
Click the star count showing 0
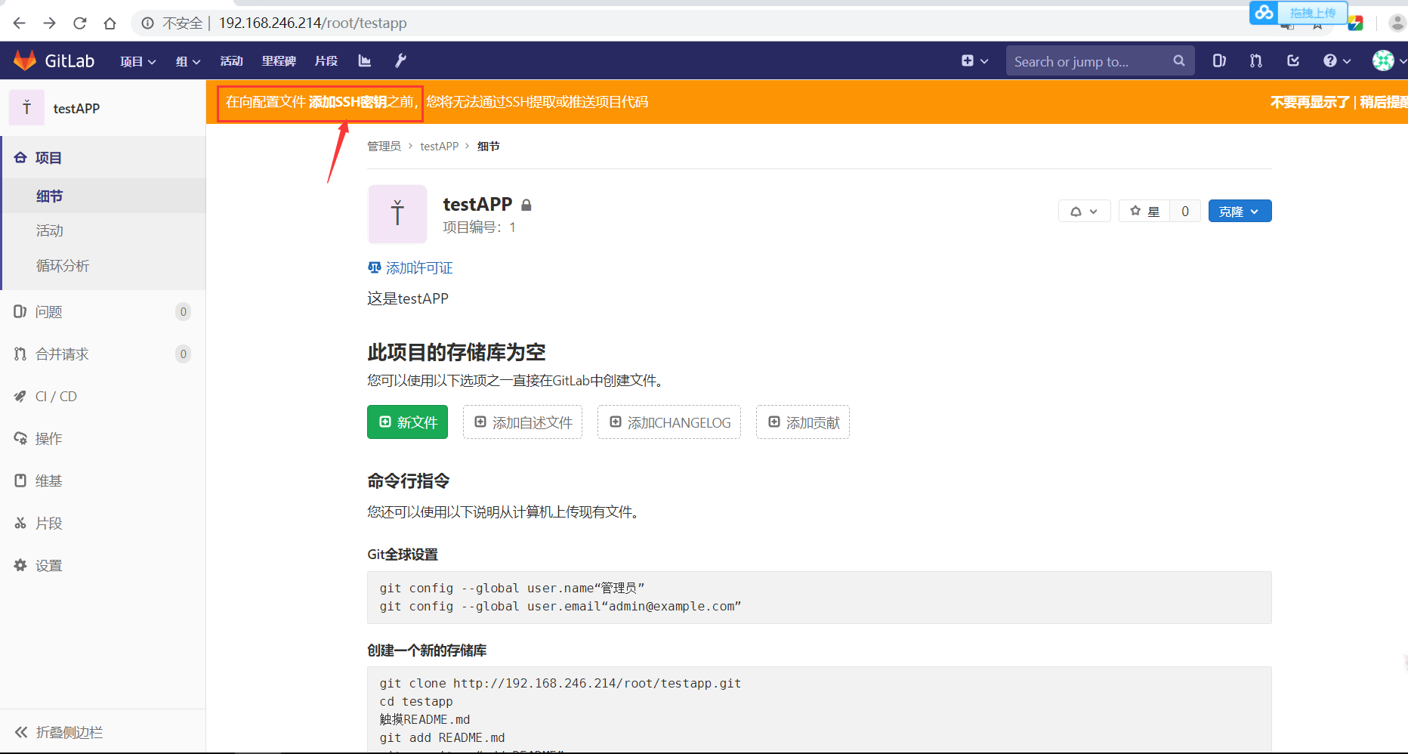pos(1184,211)
